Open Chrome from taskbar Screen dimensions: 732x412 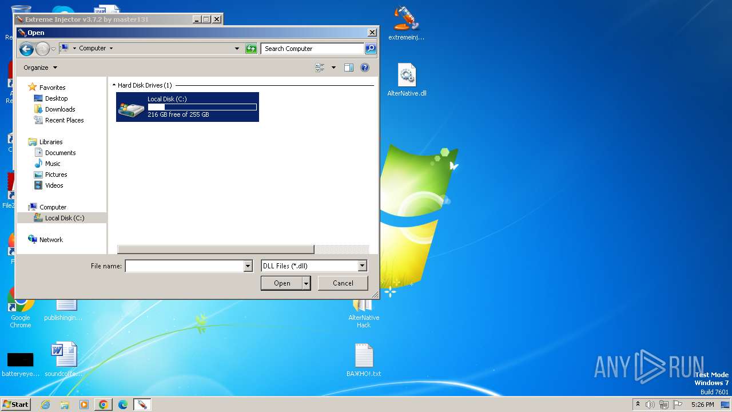click(104, 405)
